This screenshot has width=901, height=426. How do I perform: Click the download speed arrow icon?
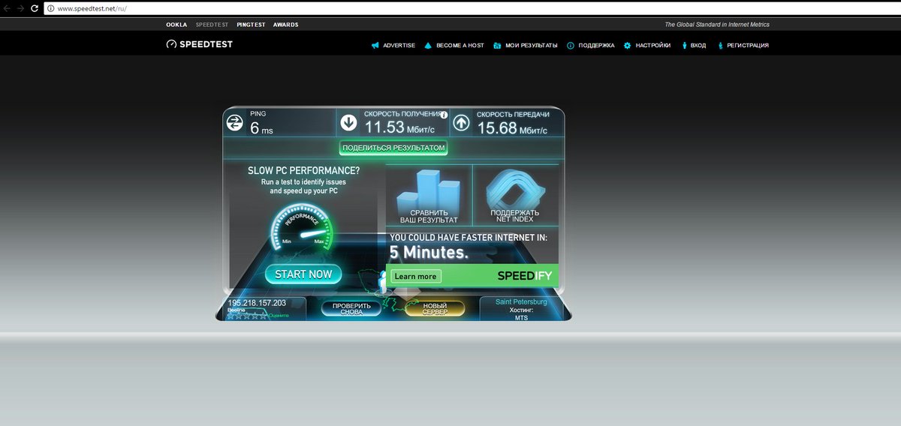348,122
